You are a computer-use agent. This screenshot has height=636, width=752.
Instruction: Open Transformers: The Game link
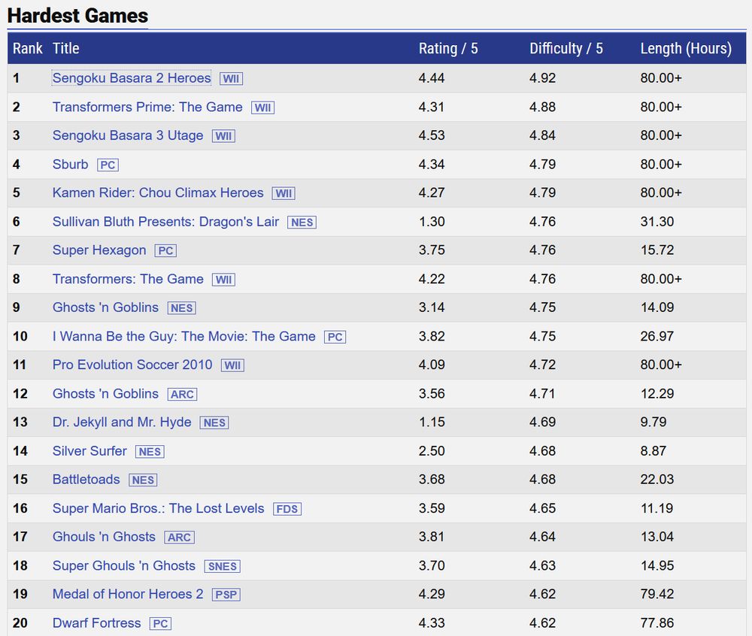[x=128, y=279]
